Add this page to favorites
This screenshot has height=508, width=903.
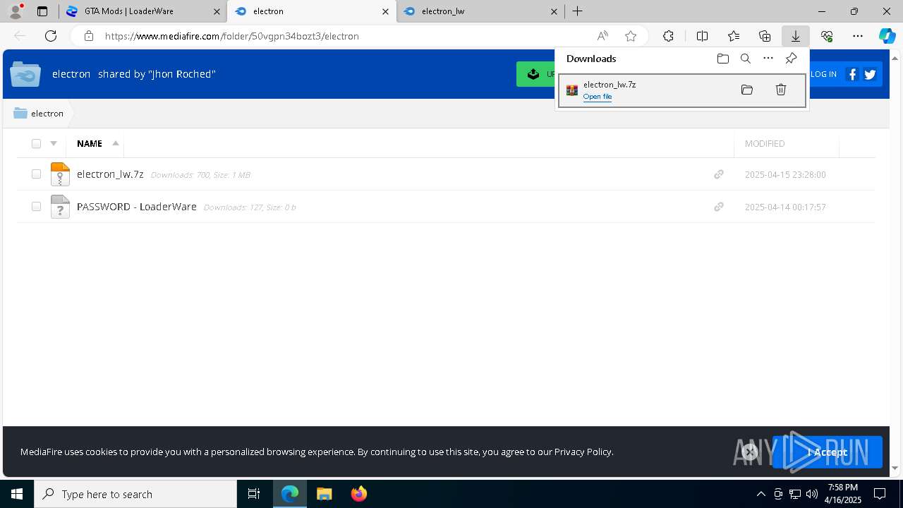point(631,36)
